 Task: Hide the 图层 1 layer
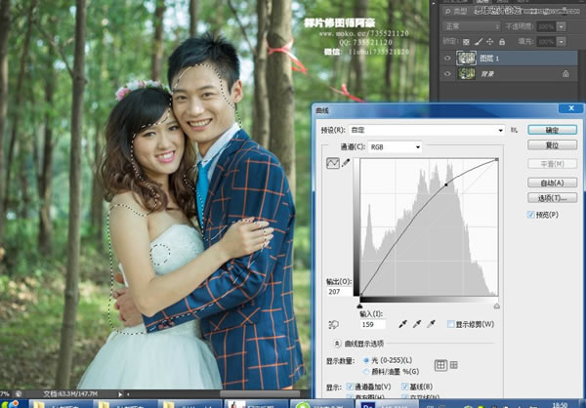(447, 58)
